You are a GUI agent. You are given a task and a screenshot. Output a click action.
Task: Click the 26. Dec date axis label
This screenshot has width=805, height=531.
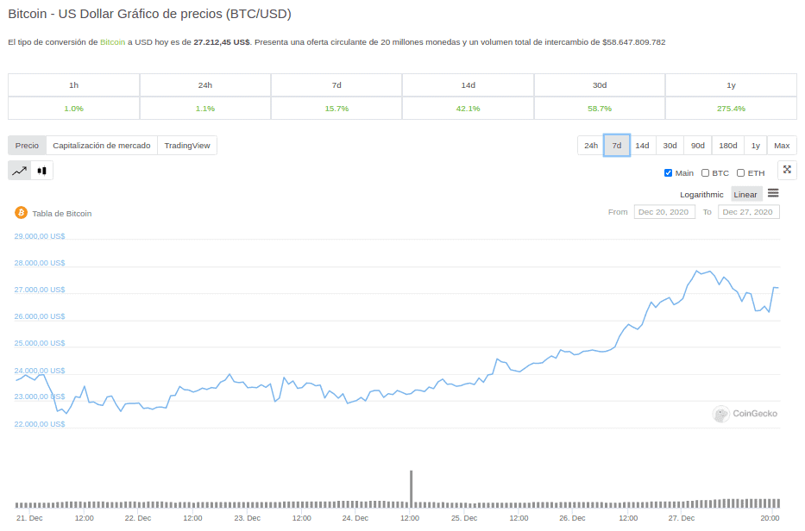[572, 518]
